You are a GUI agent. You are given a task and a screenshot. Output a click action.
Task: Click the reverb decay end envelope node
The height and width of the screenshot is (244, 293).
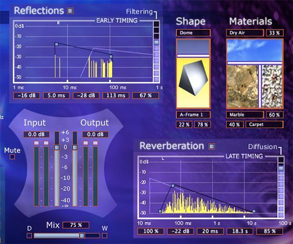click(254, 211)
